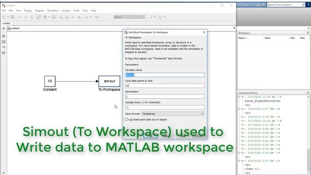This screenshot has width=311, height=175.
Task: Click Help in block parameters dialog
Action: tap(183, 136)
